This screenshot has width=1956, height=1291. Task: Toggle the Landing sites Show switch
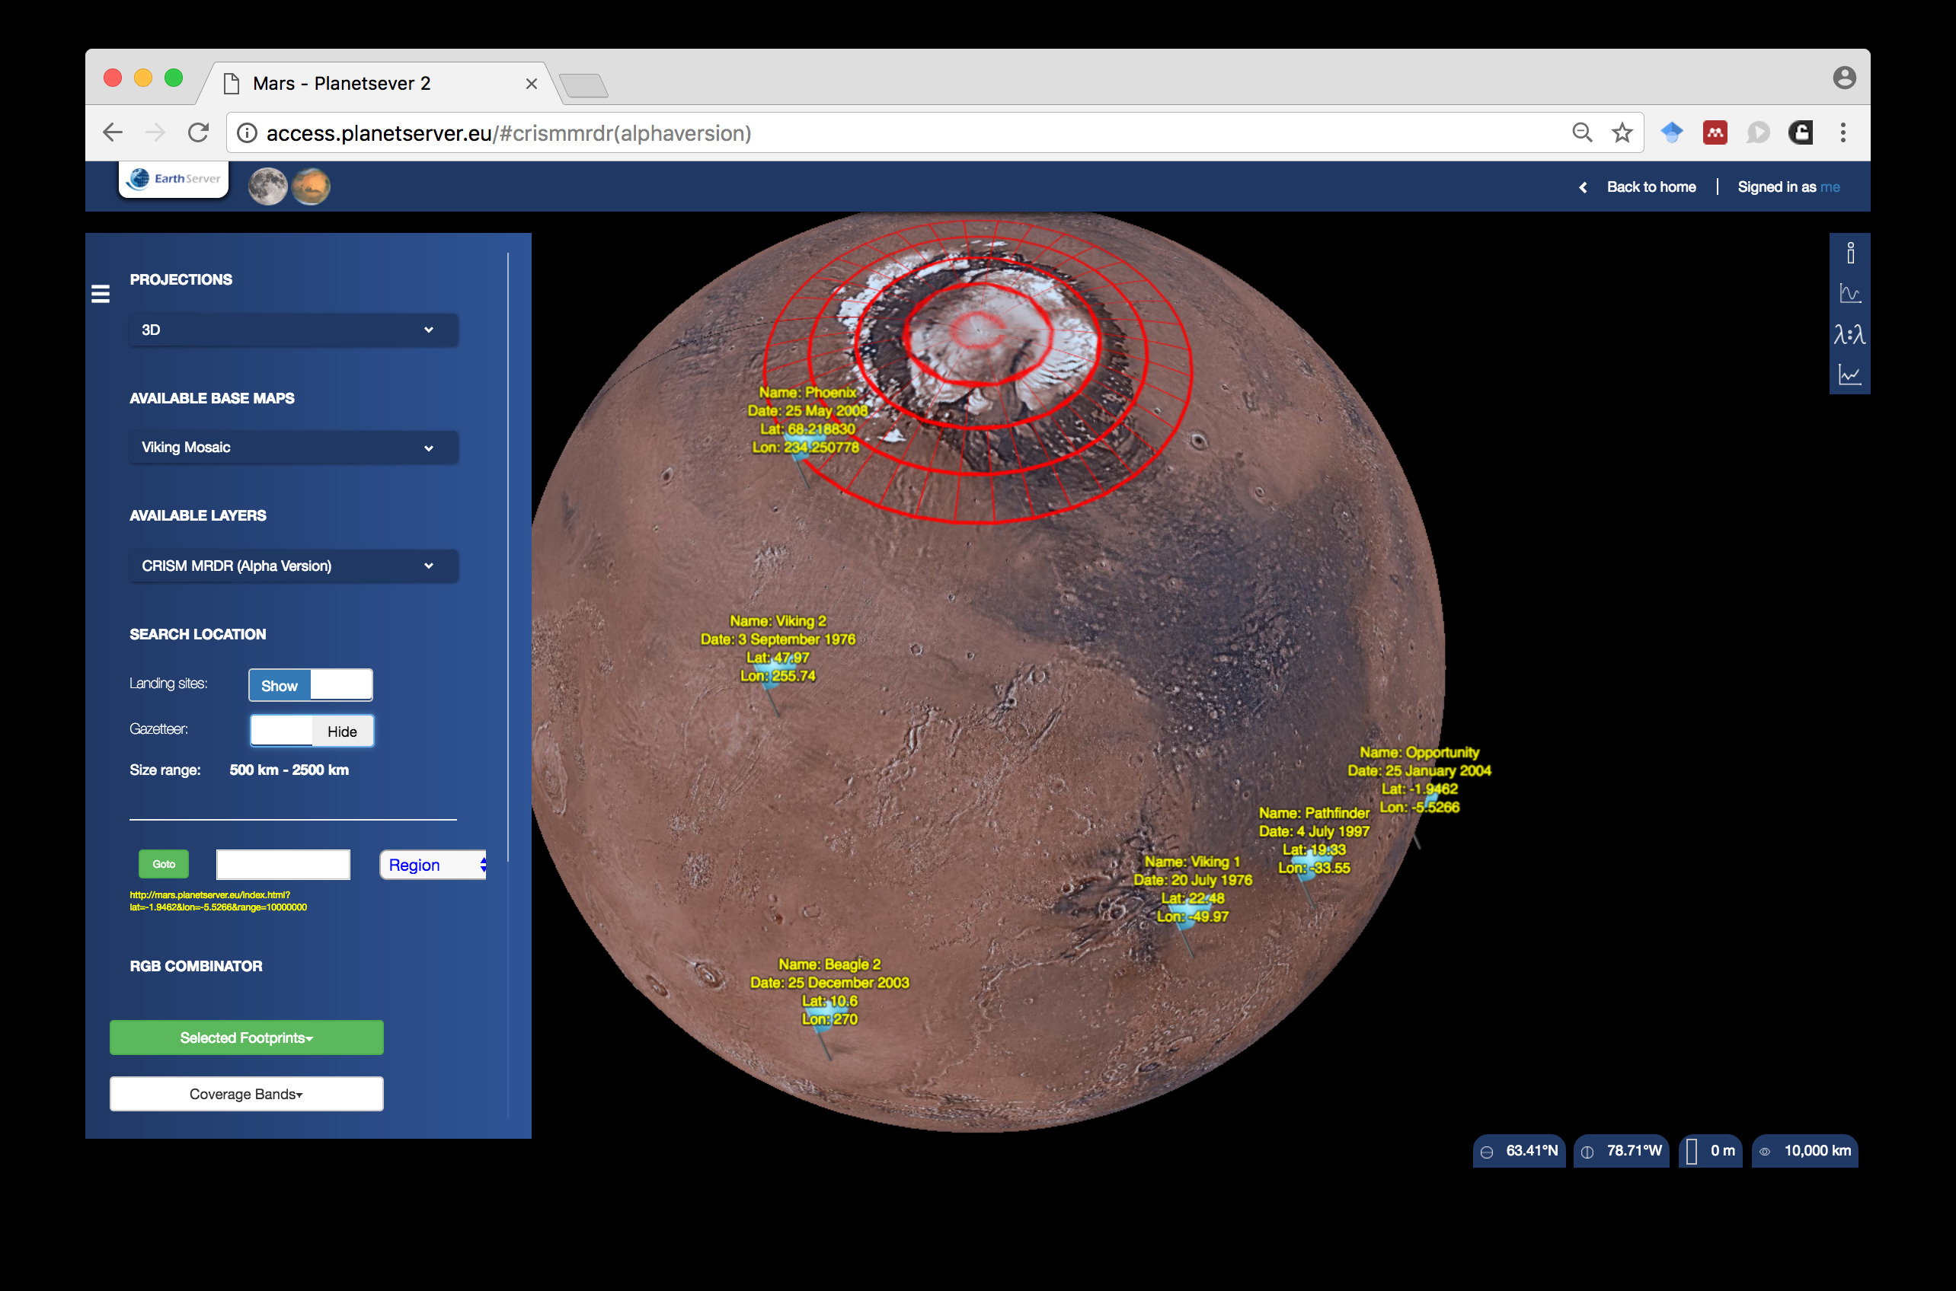tap(311, 685)
